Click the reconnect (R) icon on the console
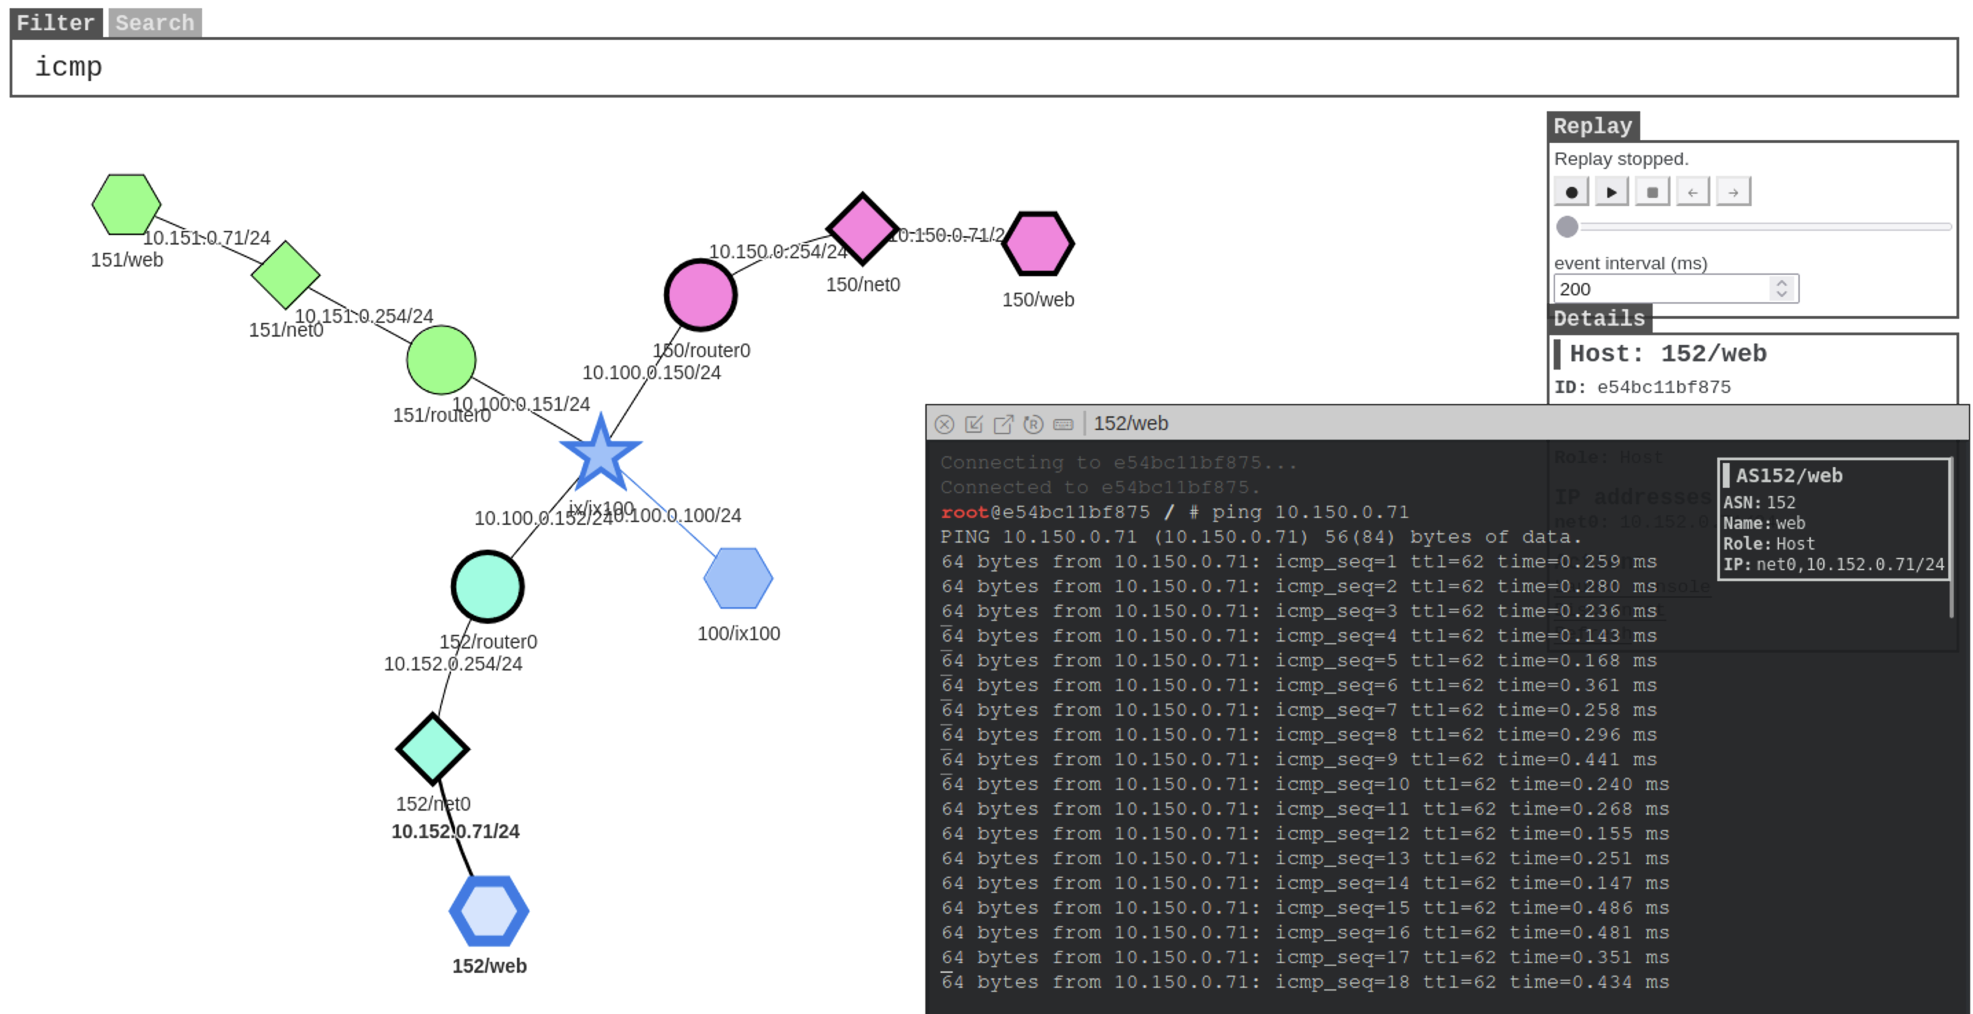 (x=1033, y=424)
